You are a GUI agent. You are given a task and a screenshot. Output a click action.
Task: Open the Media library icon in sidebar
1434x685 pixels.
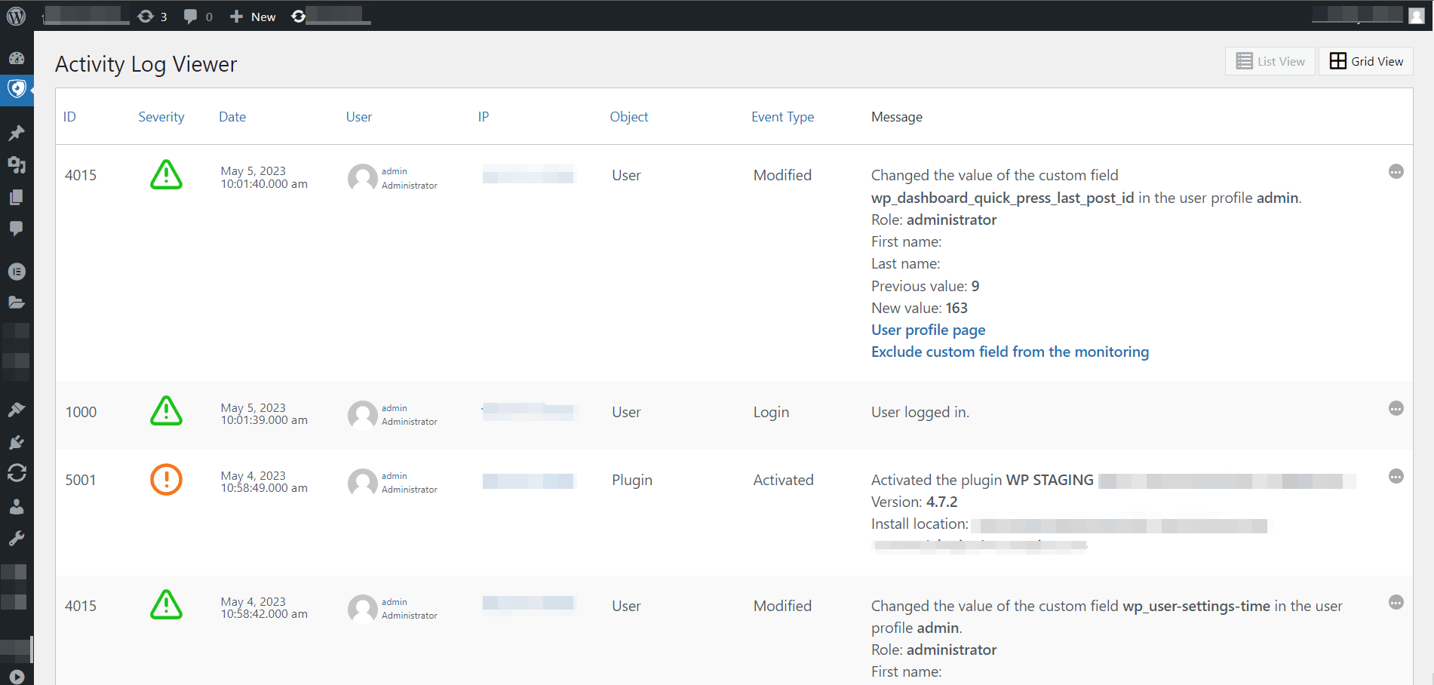pyautogui.click(x=17, y=165)
